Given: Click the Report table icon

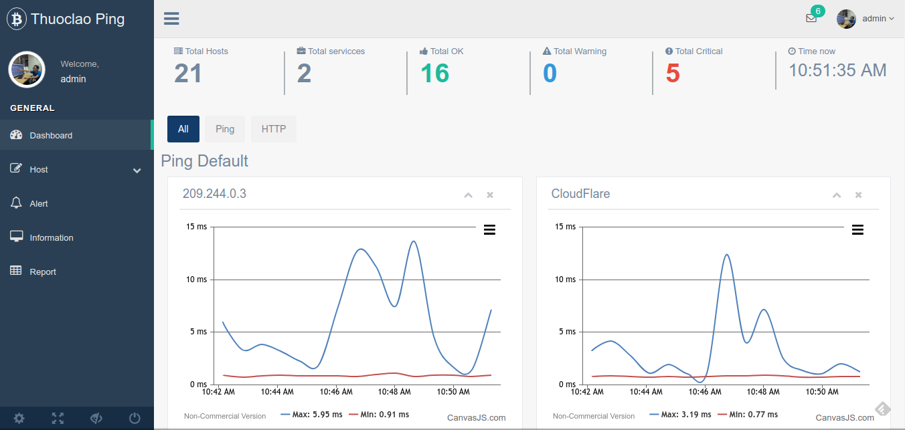Looking at the screenshot, I should click(17, 271).
